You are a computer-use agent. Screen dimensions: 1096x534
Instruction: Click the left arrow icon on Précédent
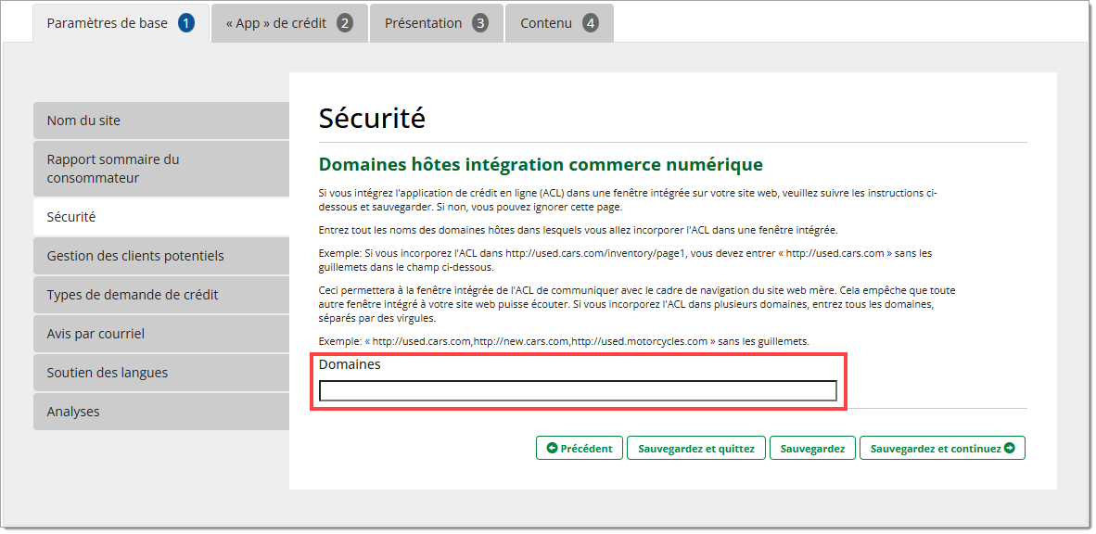553,449
